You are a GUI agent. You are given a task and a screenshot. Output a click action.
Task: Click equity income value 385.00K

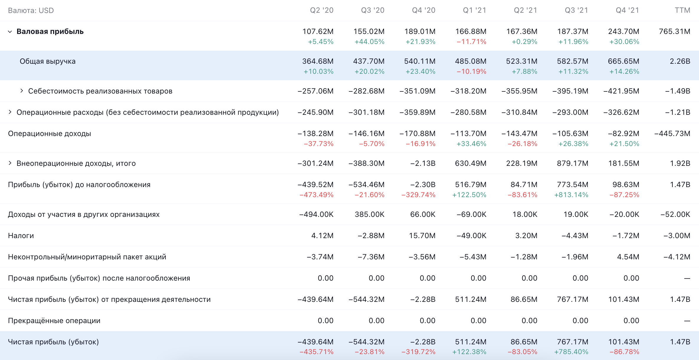(x=370, y=214)
